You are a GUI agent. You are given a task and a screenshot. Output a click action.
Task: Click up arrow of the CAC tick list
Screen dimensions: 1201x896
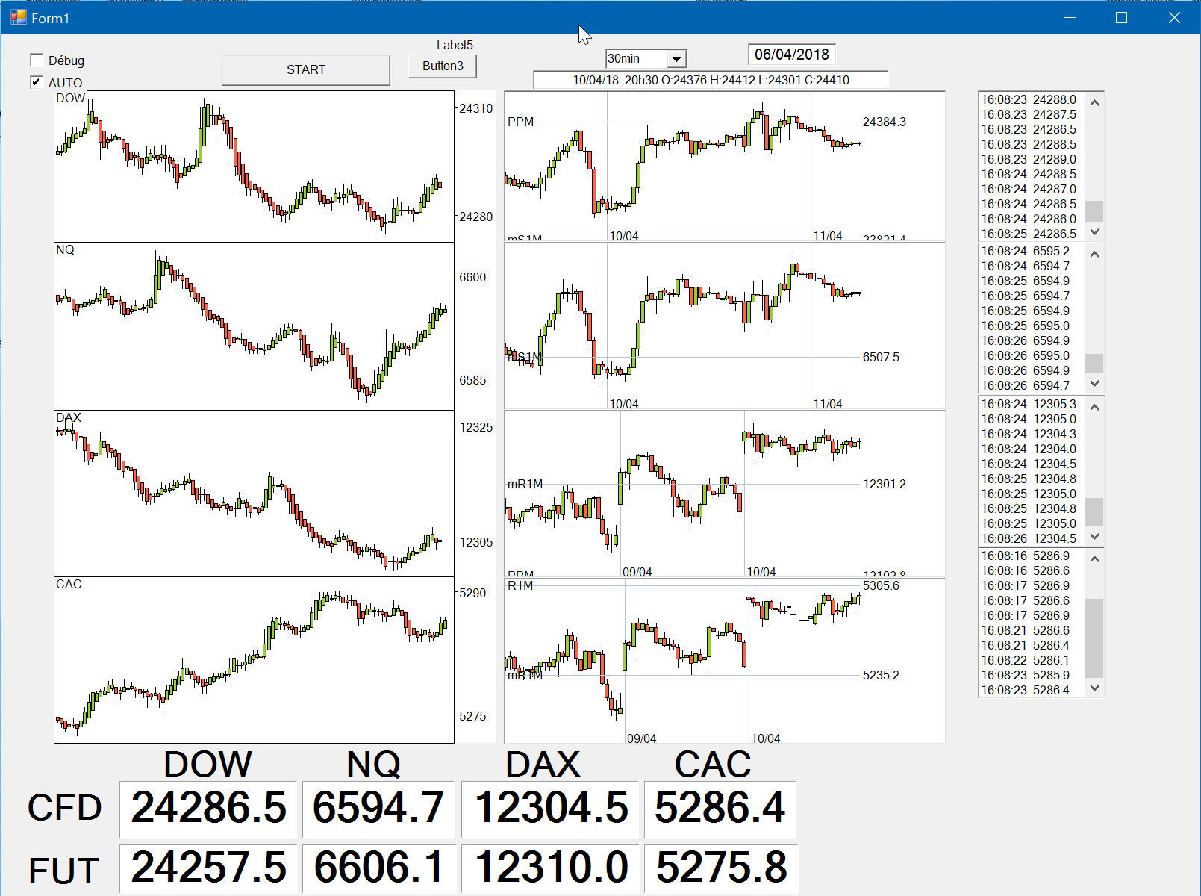pos(1094,559)
